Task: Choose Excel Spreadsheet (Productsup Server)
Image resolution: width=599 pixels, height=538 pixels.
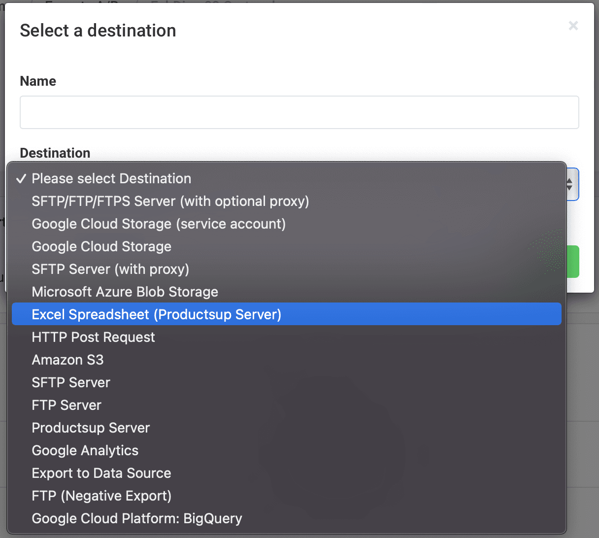Action: [156, 314]
